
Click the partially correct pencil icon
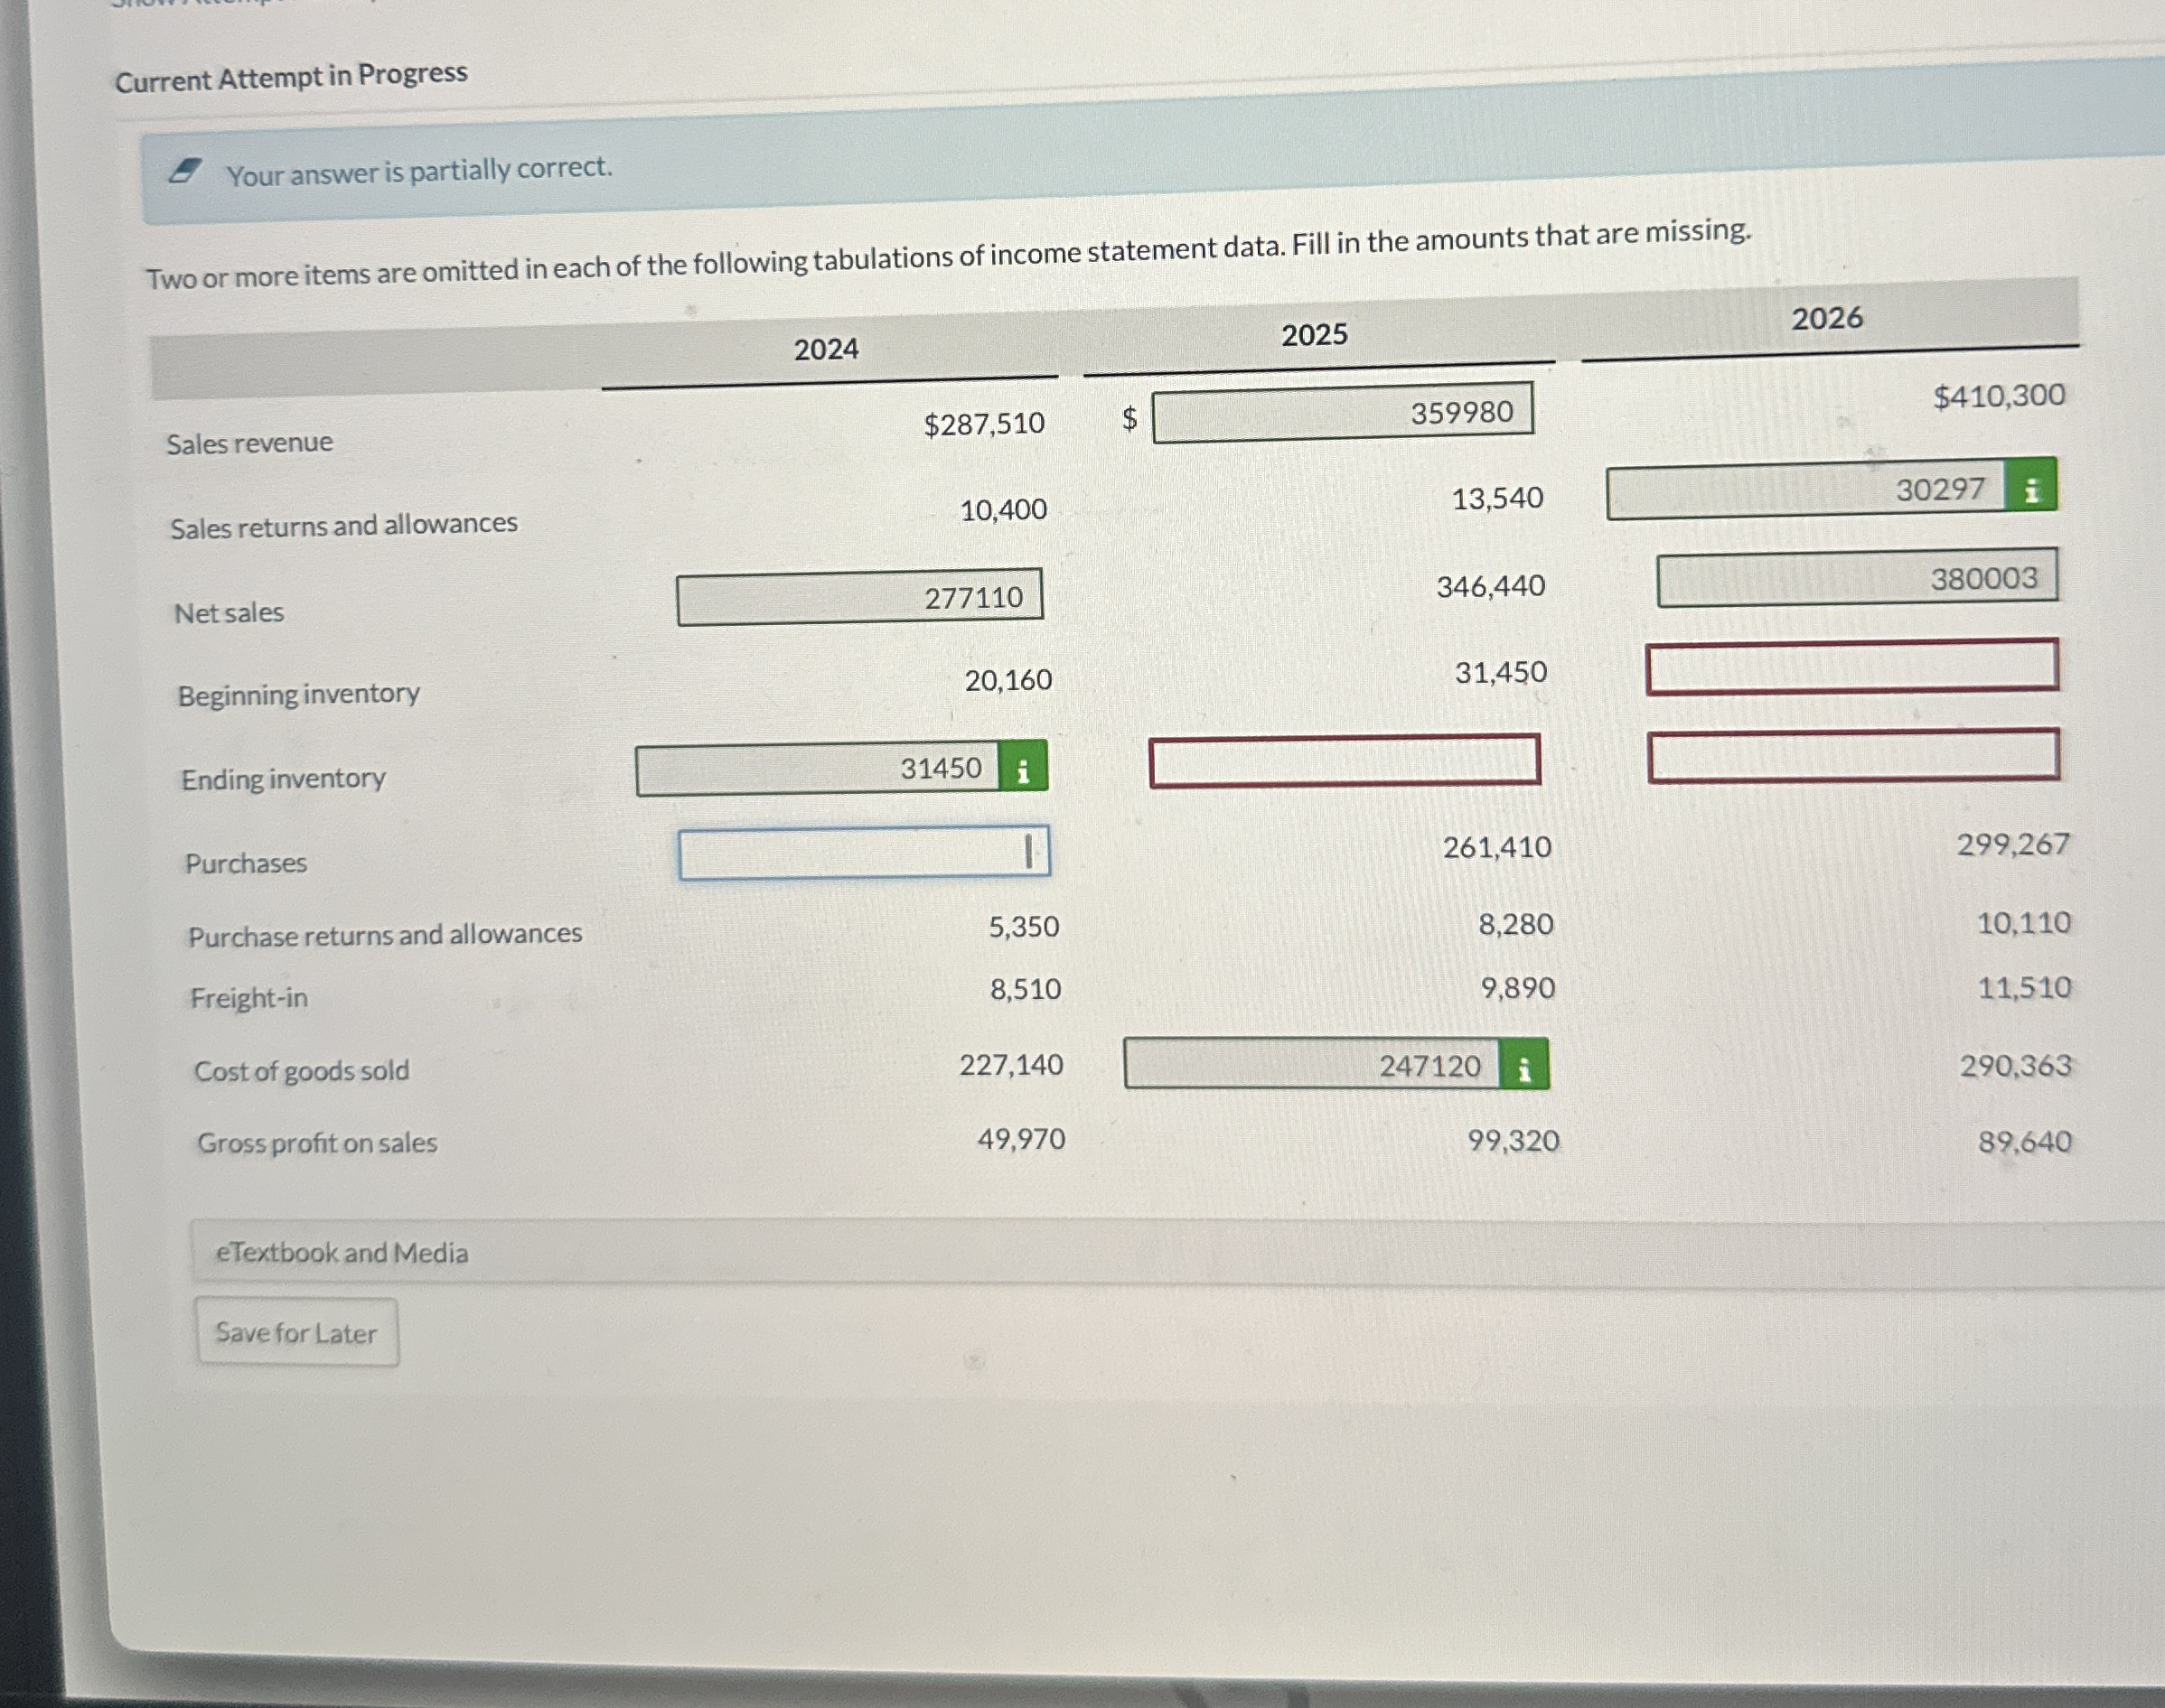tap(185, 172)
